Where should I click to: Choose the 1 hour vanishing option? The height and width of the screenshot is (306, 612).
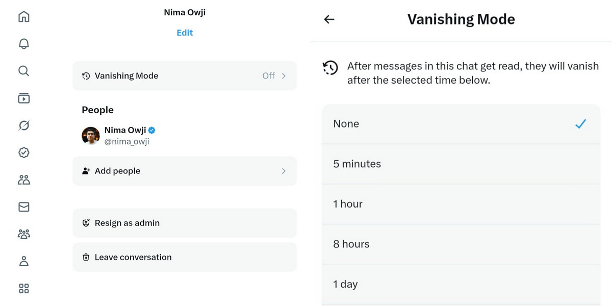(461, 204)
